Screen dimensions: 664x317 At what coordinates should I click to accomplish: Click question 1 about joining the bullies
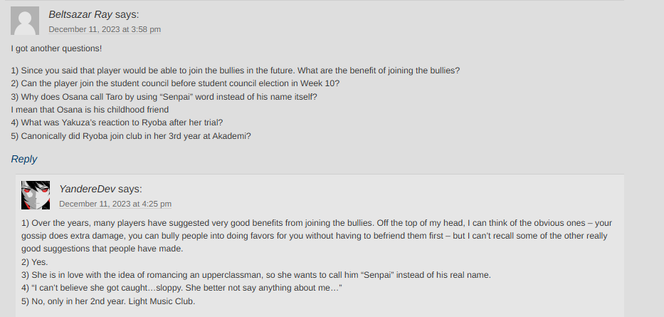pyautogui.click(x=235, y=71)
